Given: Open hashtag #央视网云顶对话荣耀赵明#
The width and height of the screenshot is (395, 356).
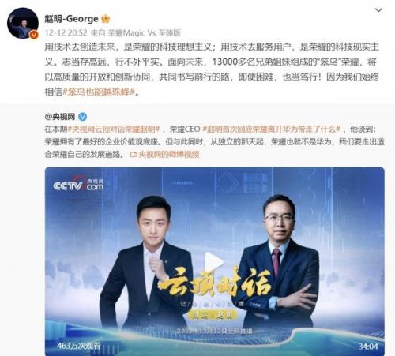Looking at the screenshot, I should pos(114,129).
